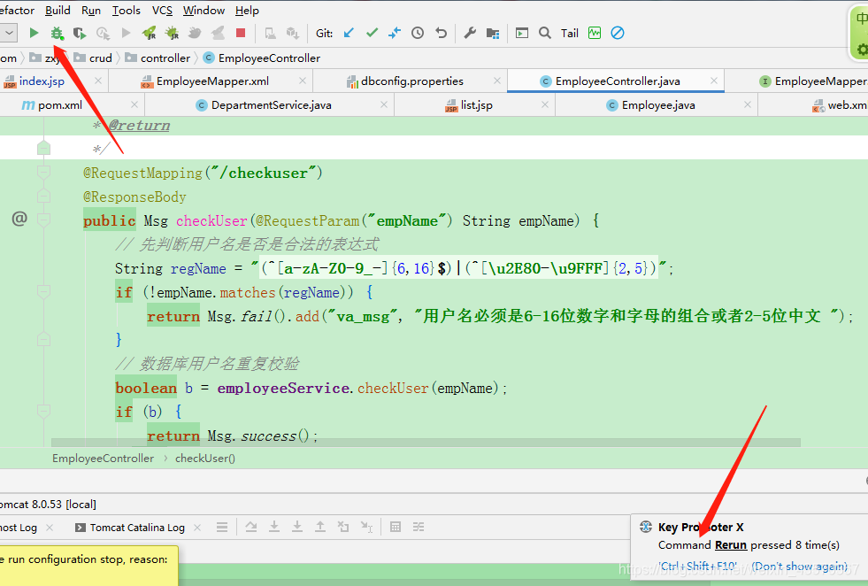Close the dbconfig.properties tab
The image size is (868, 586).
coord(496,81)
